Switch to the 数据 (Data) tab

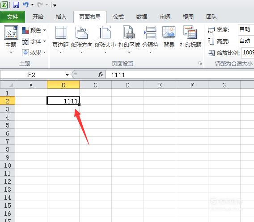[x=142, y=17]
